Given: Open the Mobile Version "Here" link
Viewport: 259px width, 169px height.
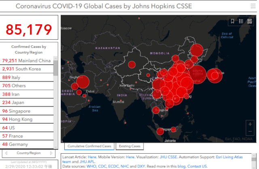Looking at the screenshot, I should (130, 156).
